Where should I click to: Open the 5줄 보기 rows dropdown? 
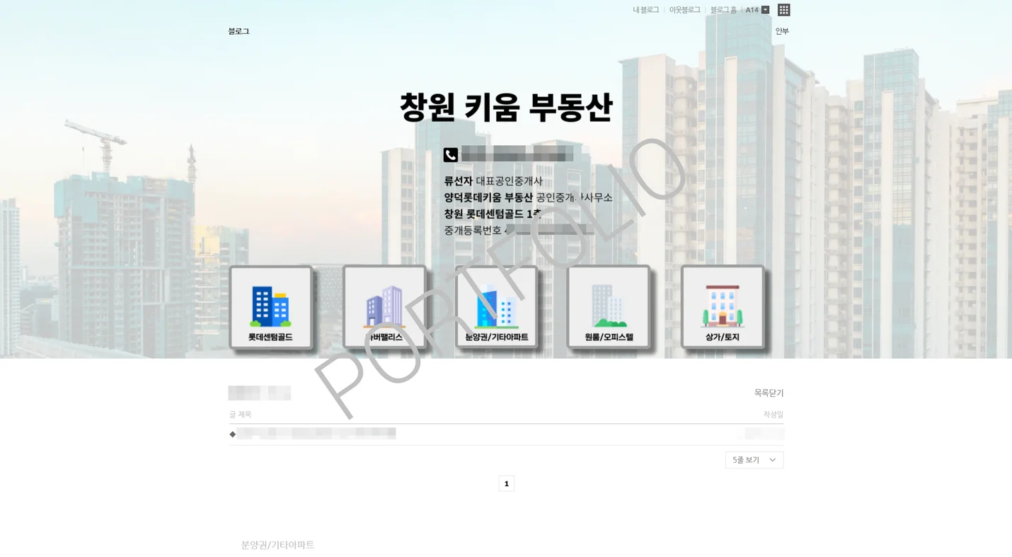pos(754,459)
